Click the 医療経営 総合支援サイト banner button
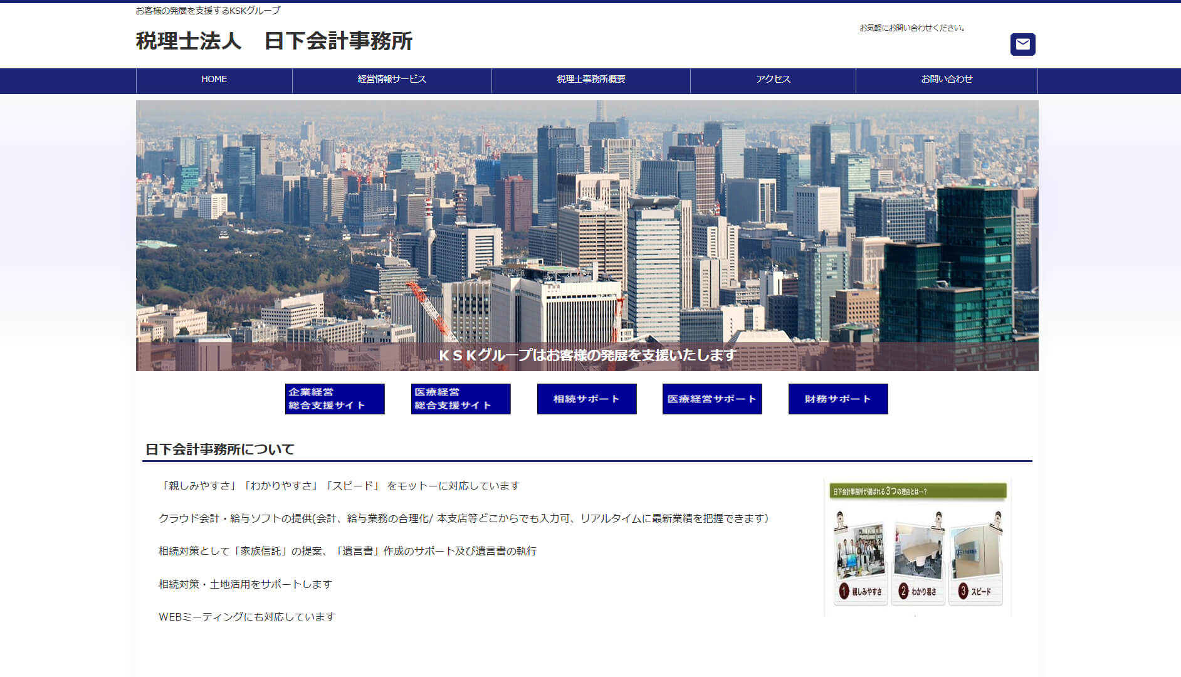Screen dimensions: 1181x677 click(x=461, y=399)
